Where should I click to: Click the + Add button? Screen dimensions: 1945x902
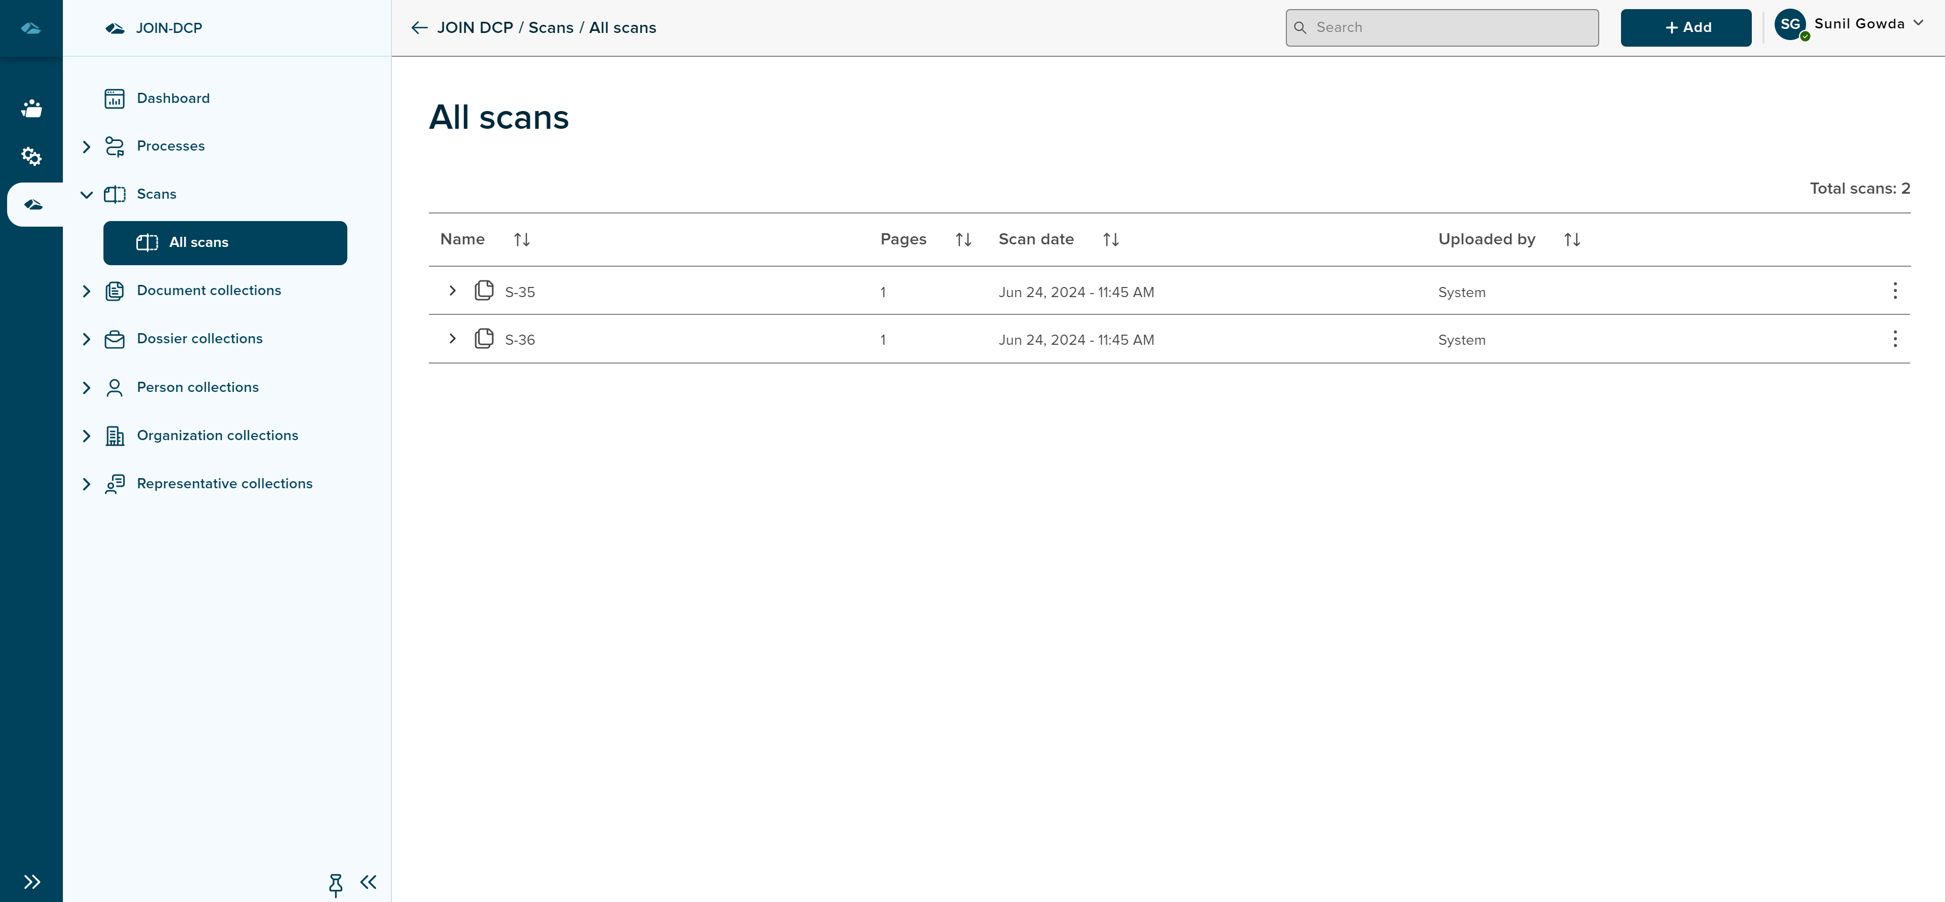1686,27
